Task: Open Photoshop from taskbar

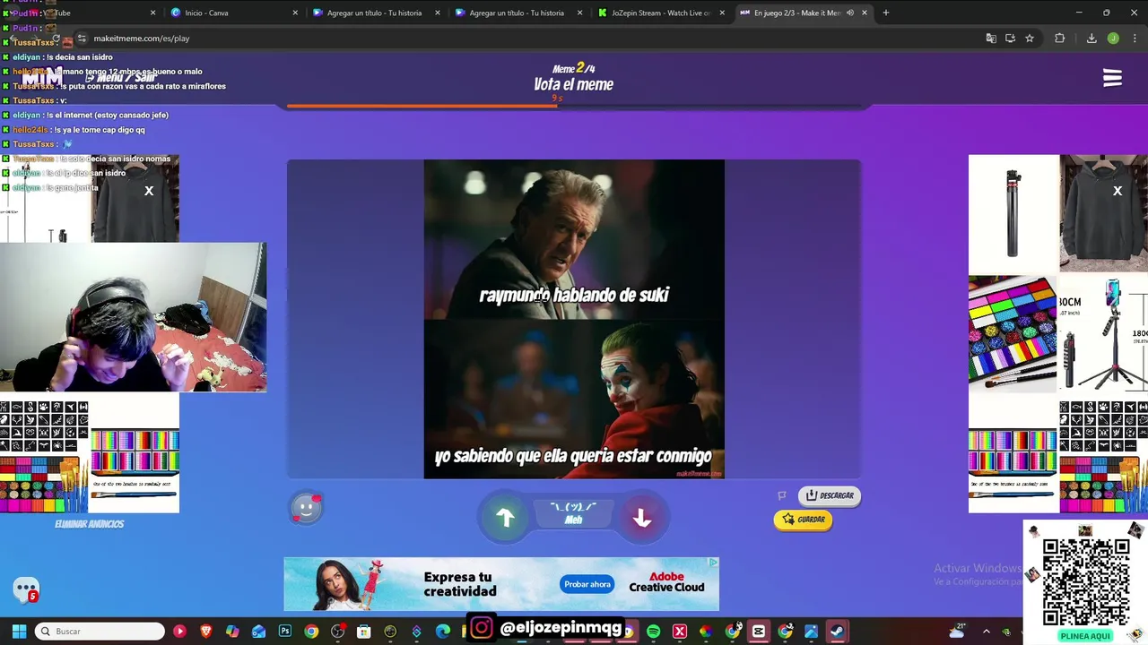Action: point(285,632)
